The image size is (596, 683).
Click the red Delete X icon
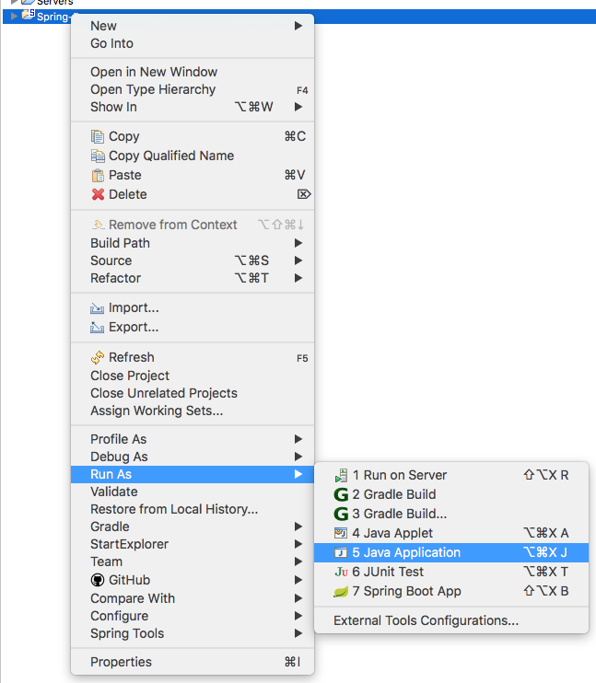click(98, 194)
